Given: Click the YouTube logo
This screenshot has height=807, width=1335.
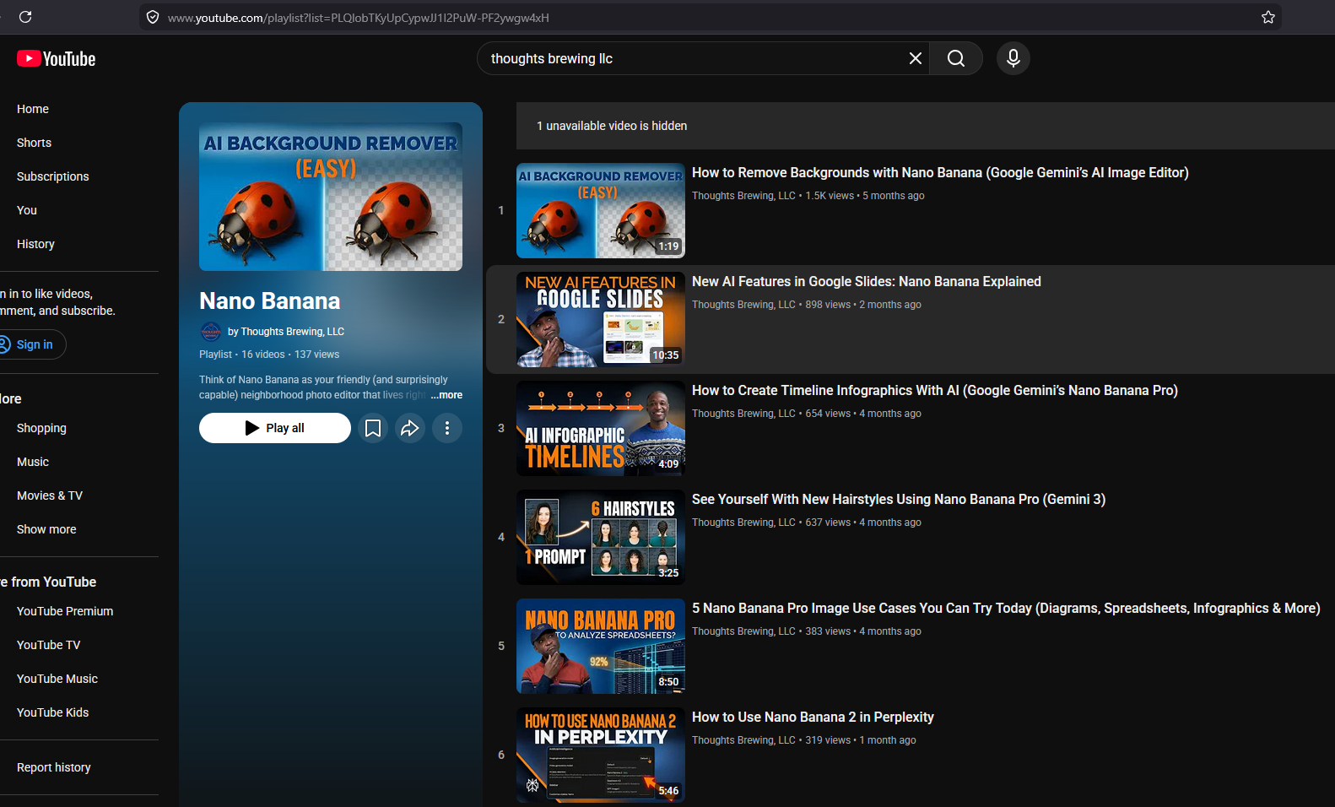Looking at the screenshot, I should pyautogui.click(x=57, y=58).
